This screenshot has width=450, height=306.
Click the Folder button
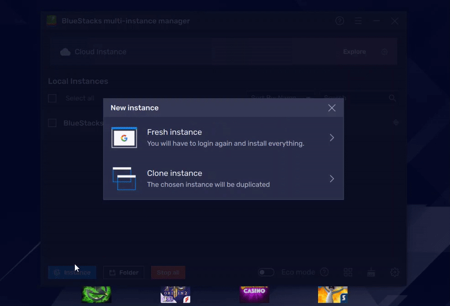pyautogui.click(x=124, y=272)
